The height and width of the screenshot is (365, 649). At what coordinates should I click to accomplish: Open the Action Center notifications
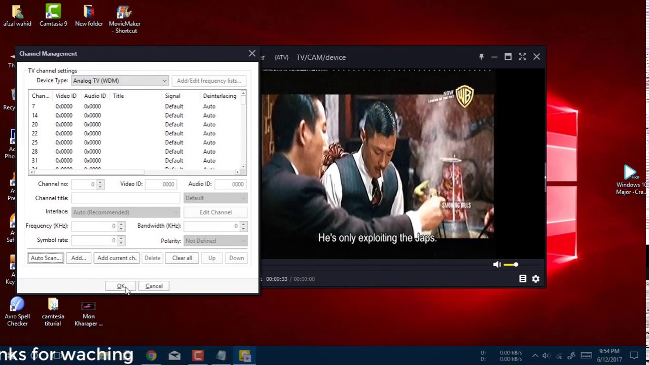click(x=634, y=355)
